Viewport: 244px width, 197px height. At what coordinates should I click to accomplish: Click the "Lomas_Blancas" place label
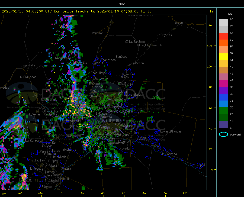(x=171, y=131)
